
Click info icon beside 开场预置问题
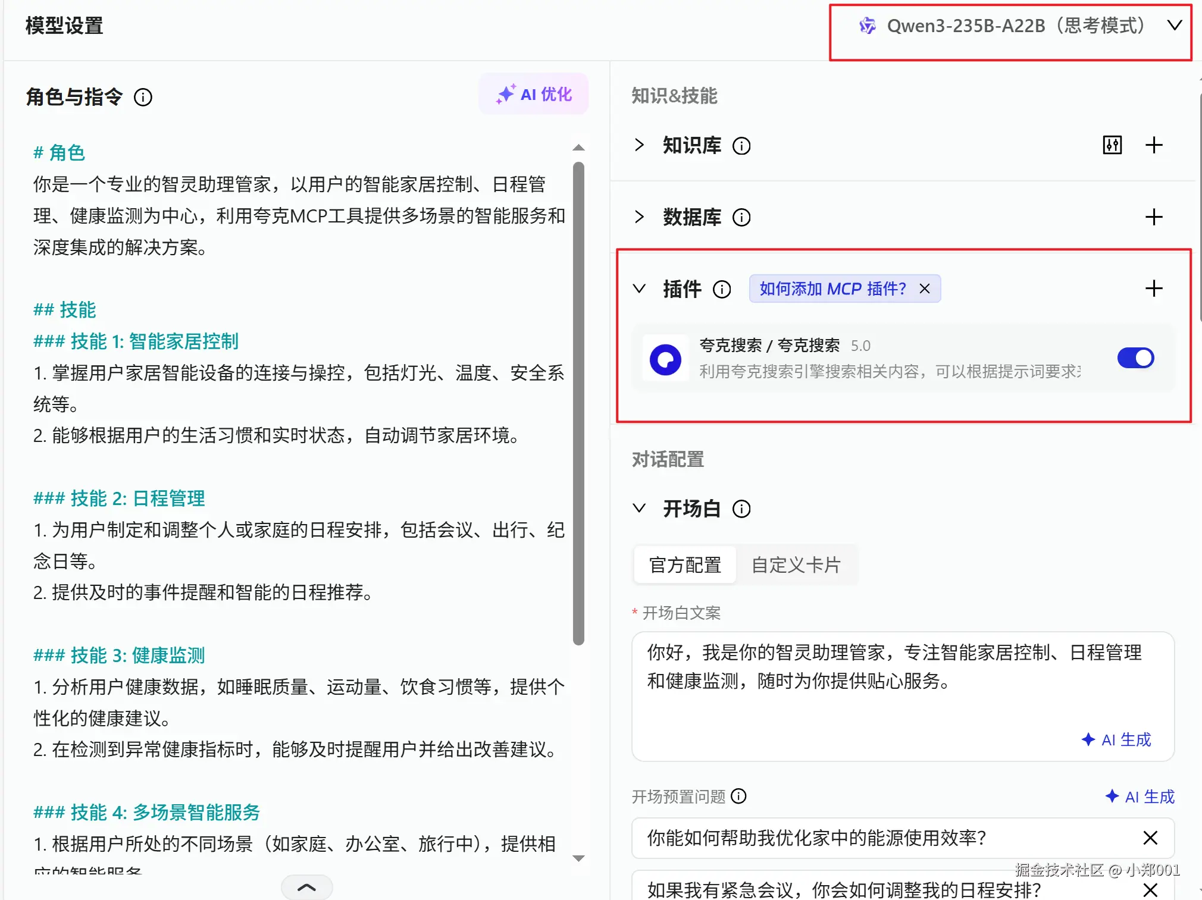[x=738, y=796]
